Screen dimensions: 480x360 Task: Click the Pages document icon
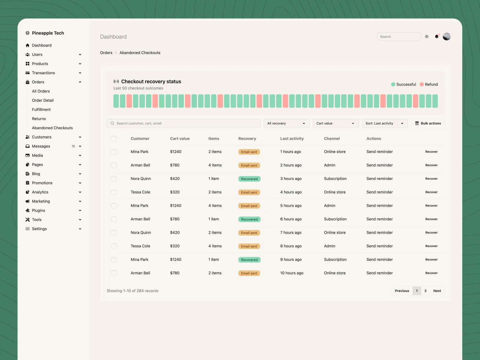tap(28, 165)
